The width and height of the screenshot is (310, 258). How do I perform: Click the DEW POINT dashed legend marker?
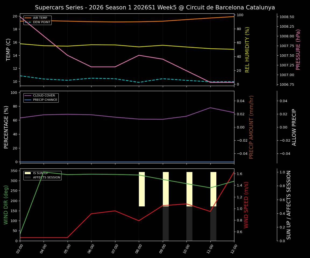point(28,22)
